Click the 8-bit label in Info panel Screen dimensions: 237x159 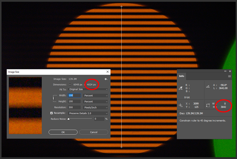tap(187, 98)
